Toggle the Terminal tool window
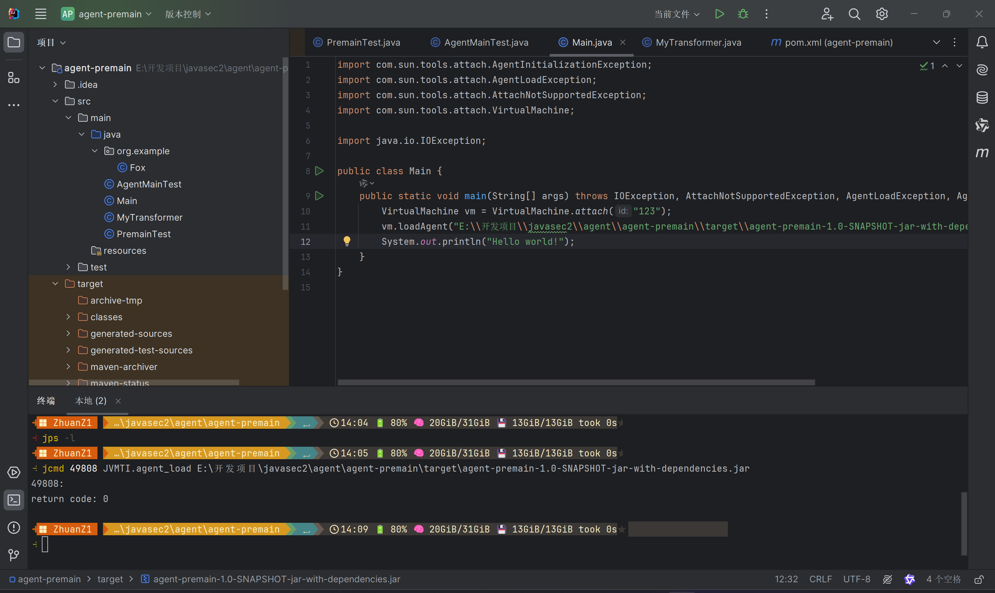 (13, 500)
